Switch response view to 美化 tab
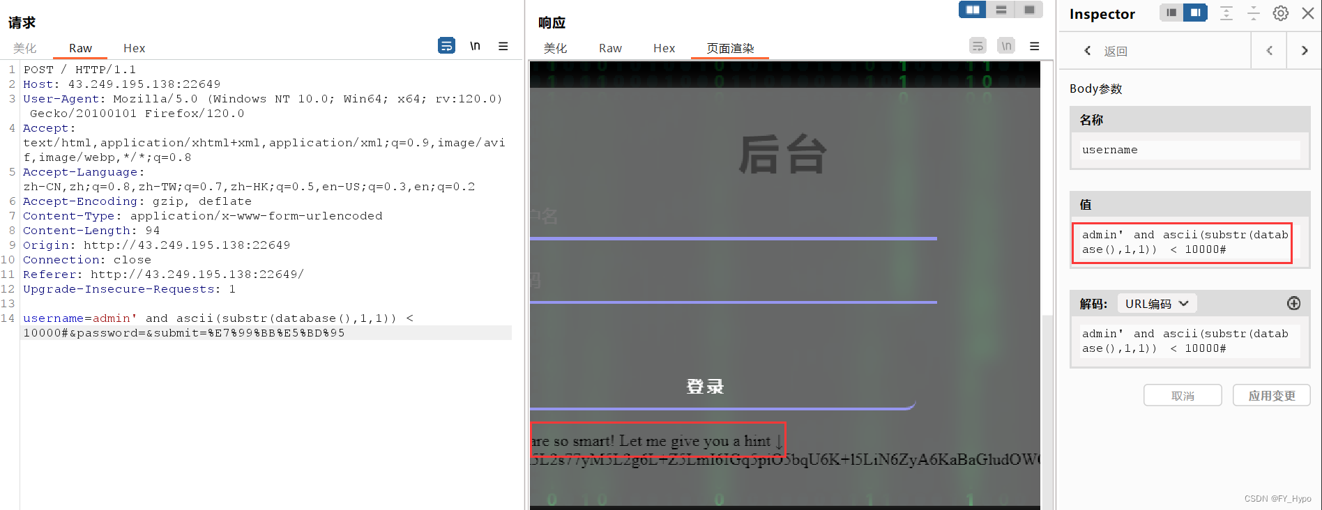Image resolution: width=1322 pixels, height=510 pixels. click(x=556, y=48)
